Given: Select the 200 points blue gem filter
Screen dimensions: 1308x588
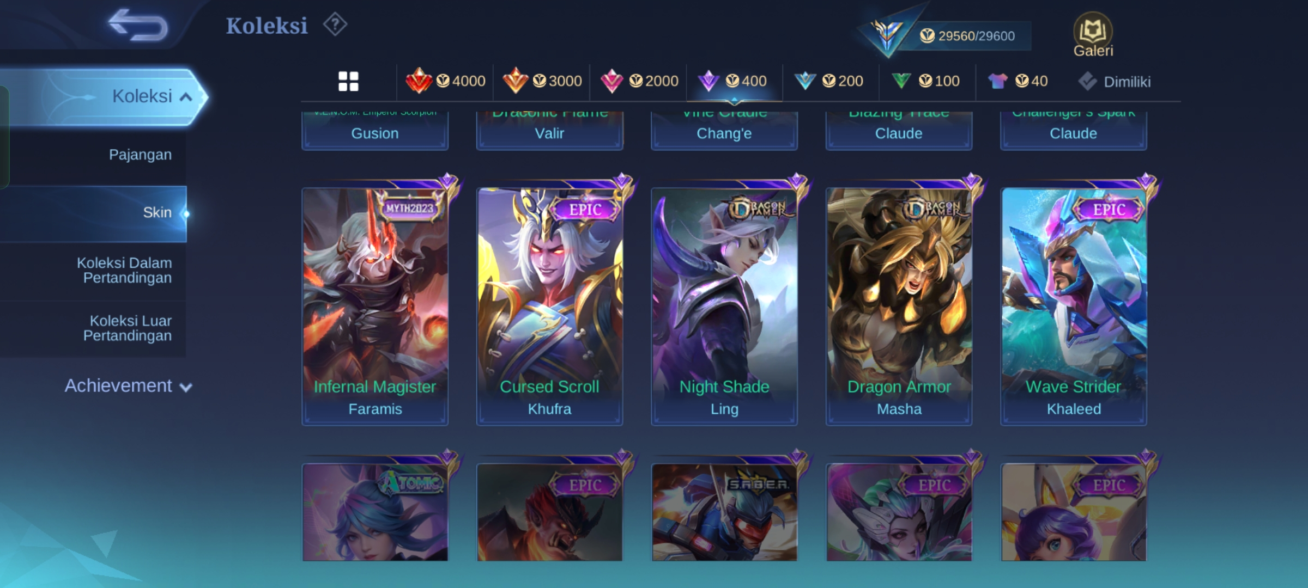Looking at the screenshot, I should (x=829, y=81).
